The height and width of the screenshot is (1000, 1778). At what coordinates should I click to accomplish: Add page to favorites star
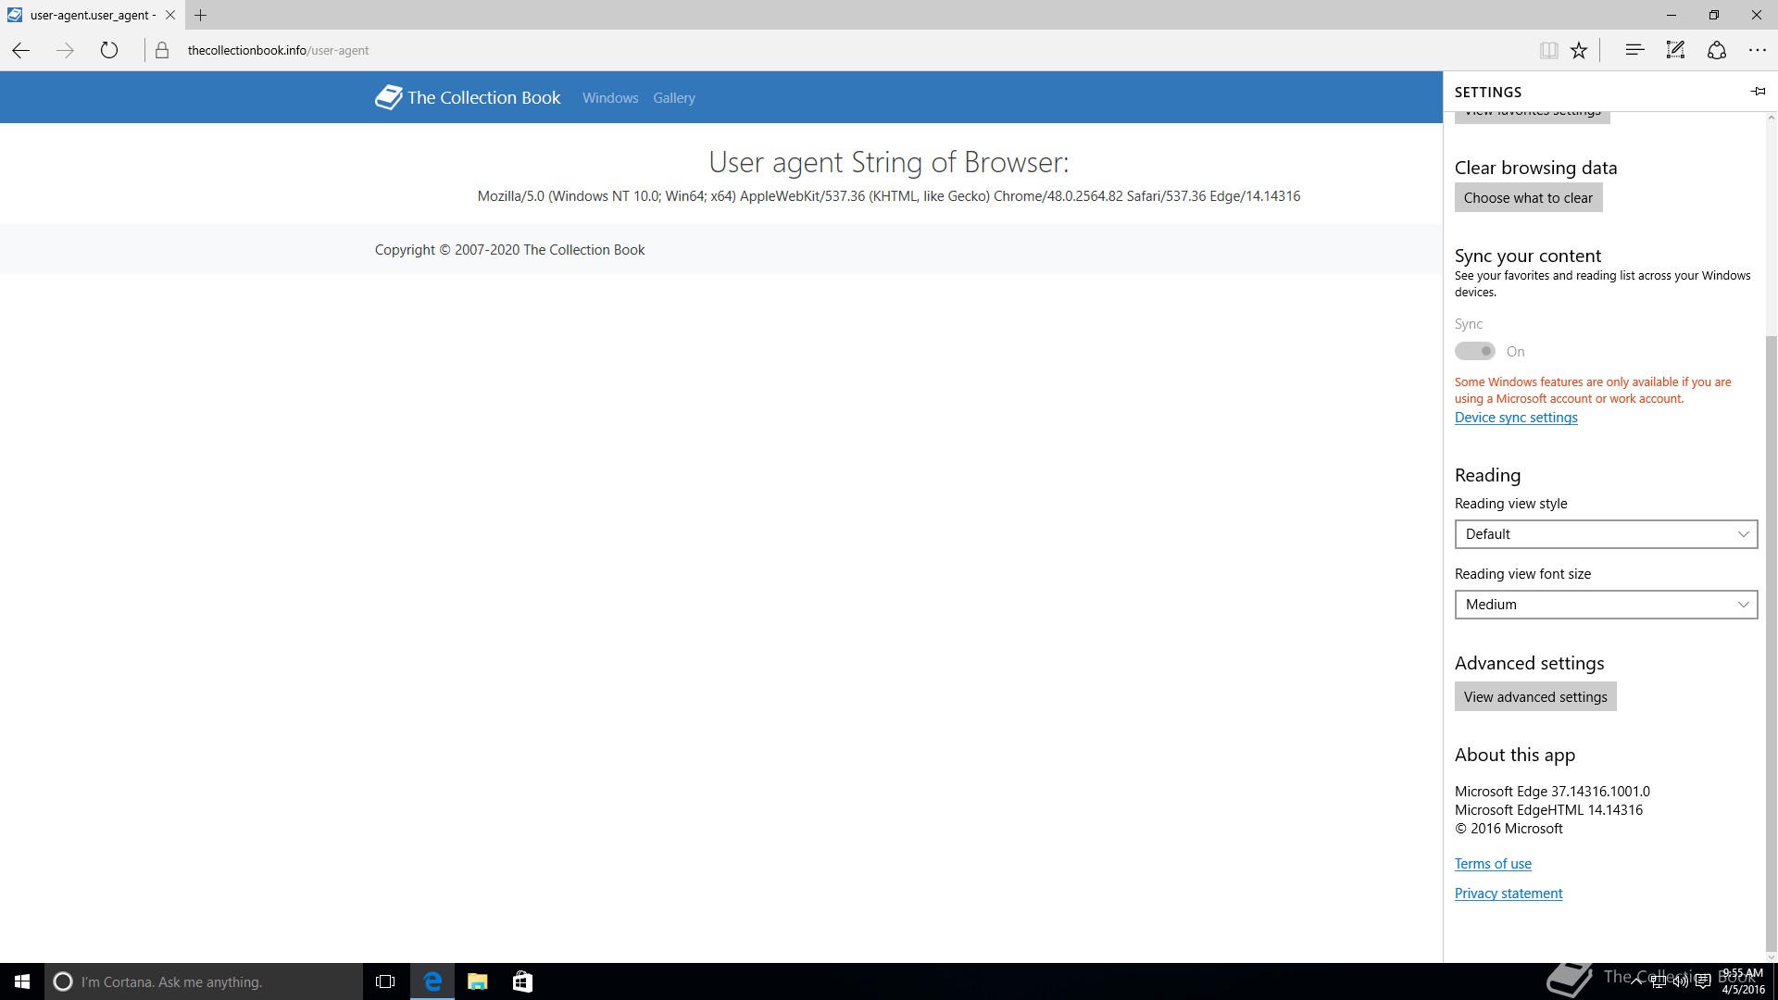(x=1579, y=51)
